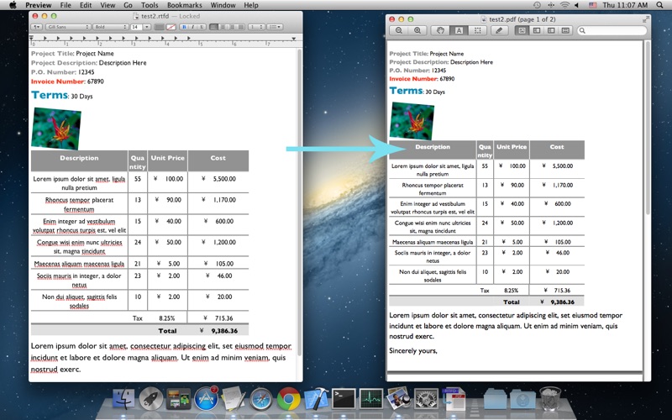This screenshot has width=672, height=420.
Task: Open the list bullets dropdown
Action: tap(275, 27)
